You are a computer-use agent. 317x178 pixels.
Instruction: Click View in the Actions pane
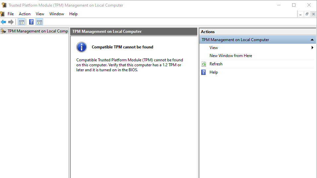click(x=214, y=48)
